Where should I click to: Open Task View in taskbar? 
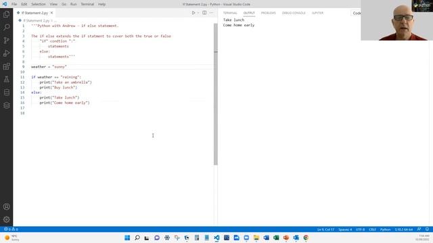pyautogui.click(x=147, y=238)
